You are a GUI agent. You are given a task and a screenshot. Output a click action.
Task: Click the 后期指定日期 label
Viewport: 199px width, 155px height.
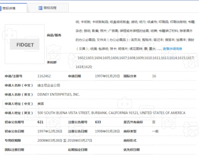(x=78, y=150)
